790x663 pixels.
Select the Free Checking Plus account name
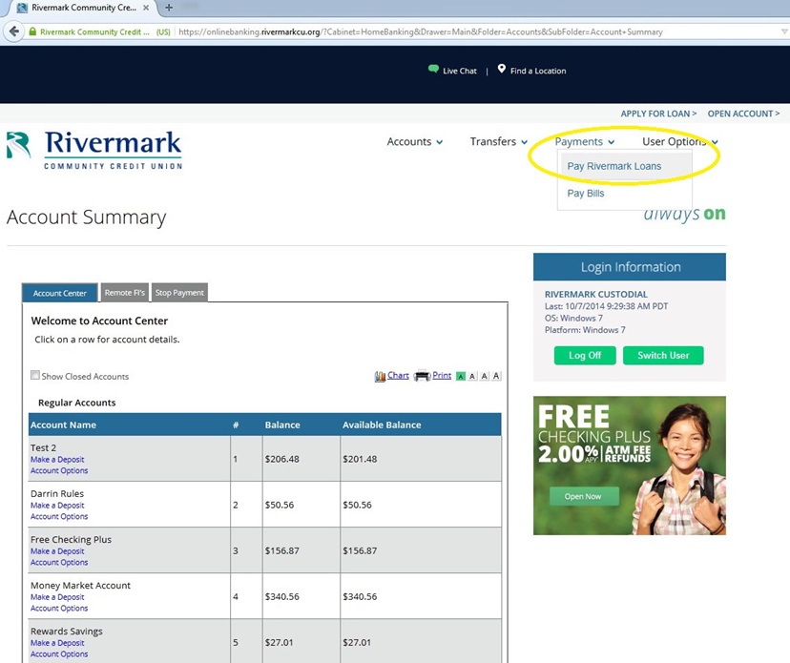point(71,540)
